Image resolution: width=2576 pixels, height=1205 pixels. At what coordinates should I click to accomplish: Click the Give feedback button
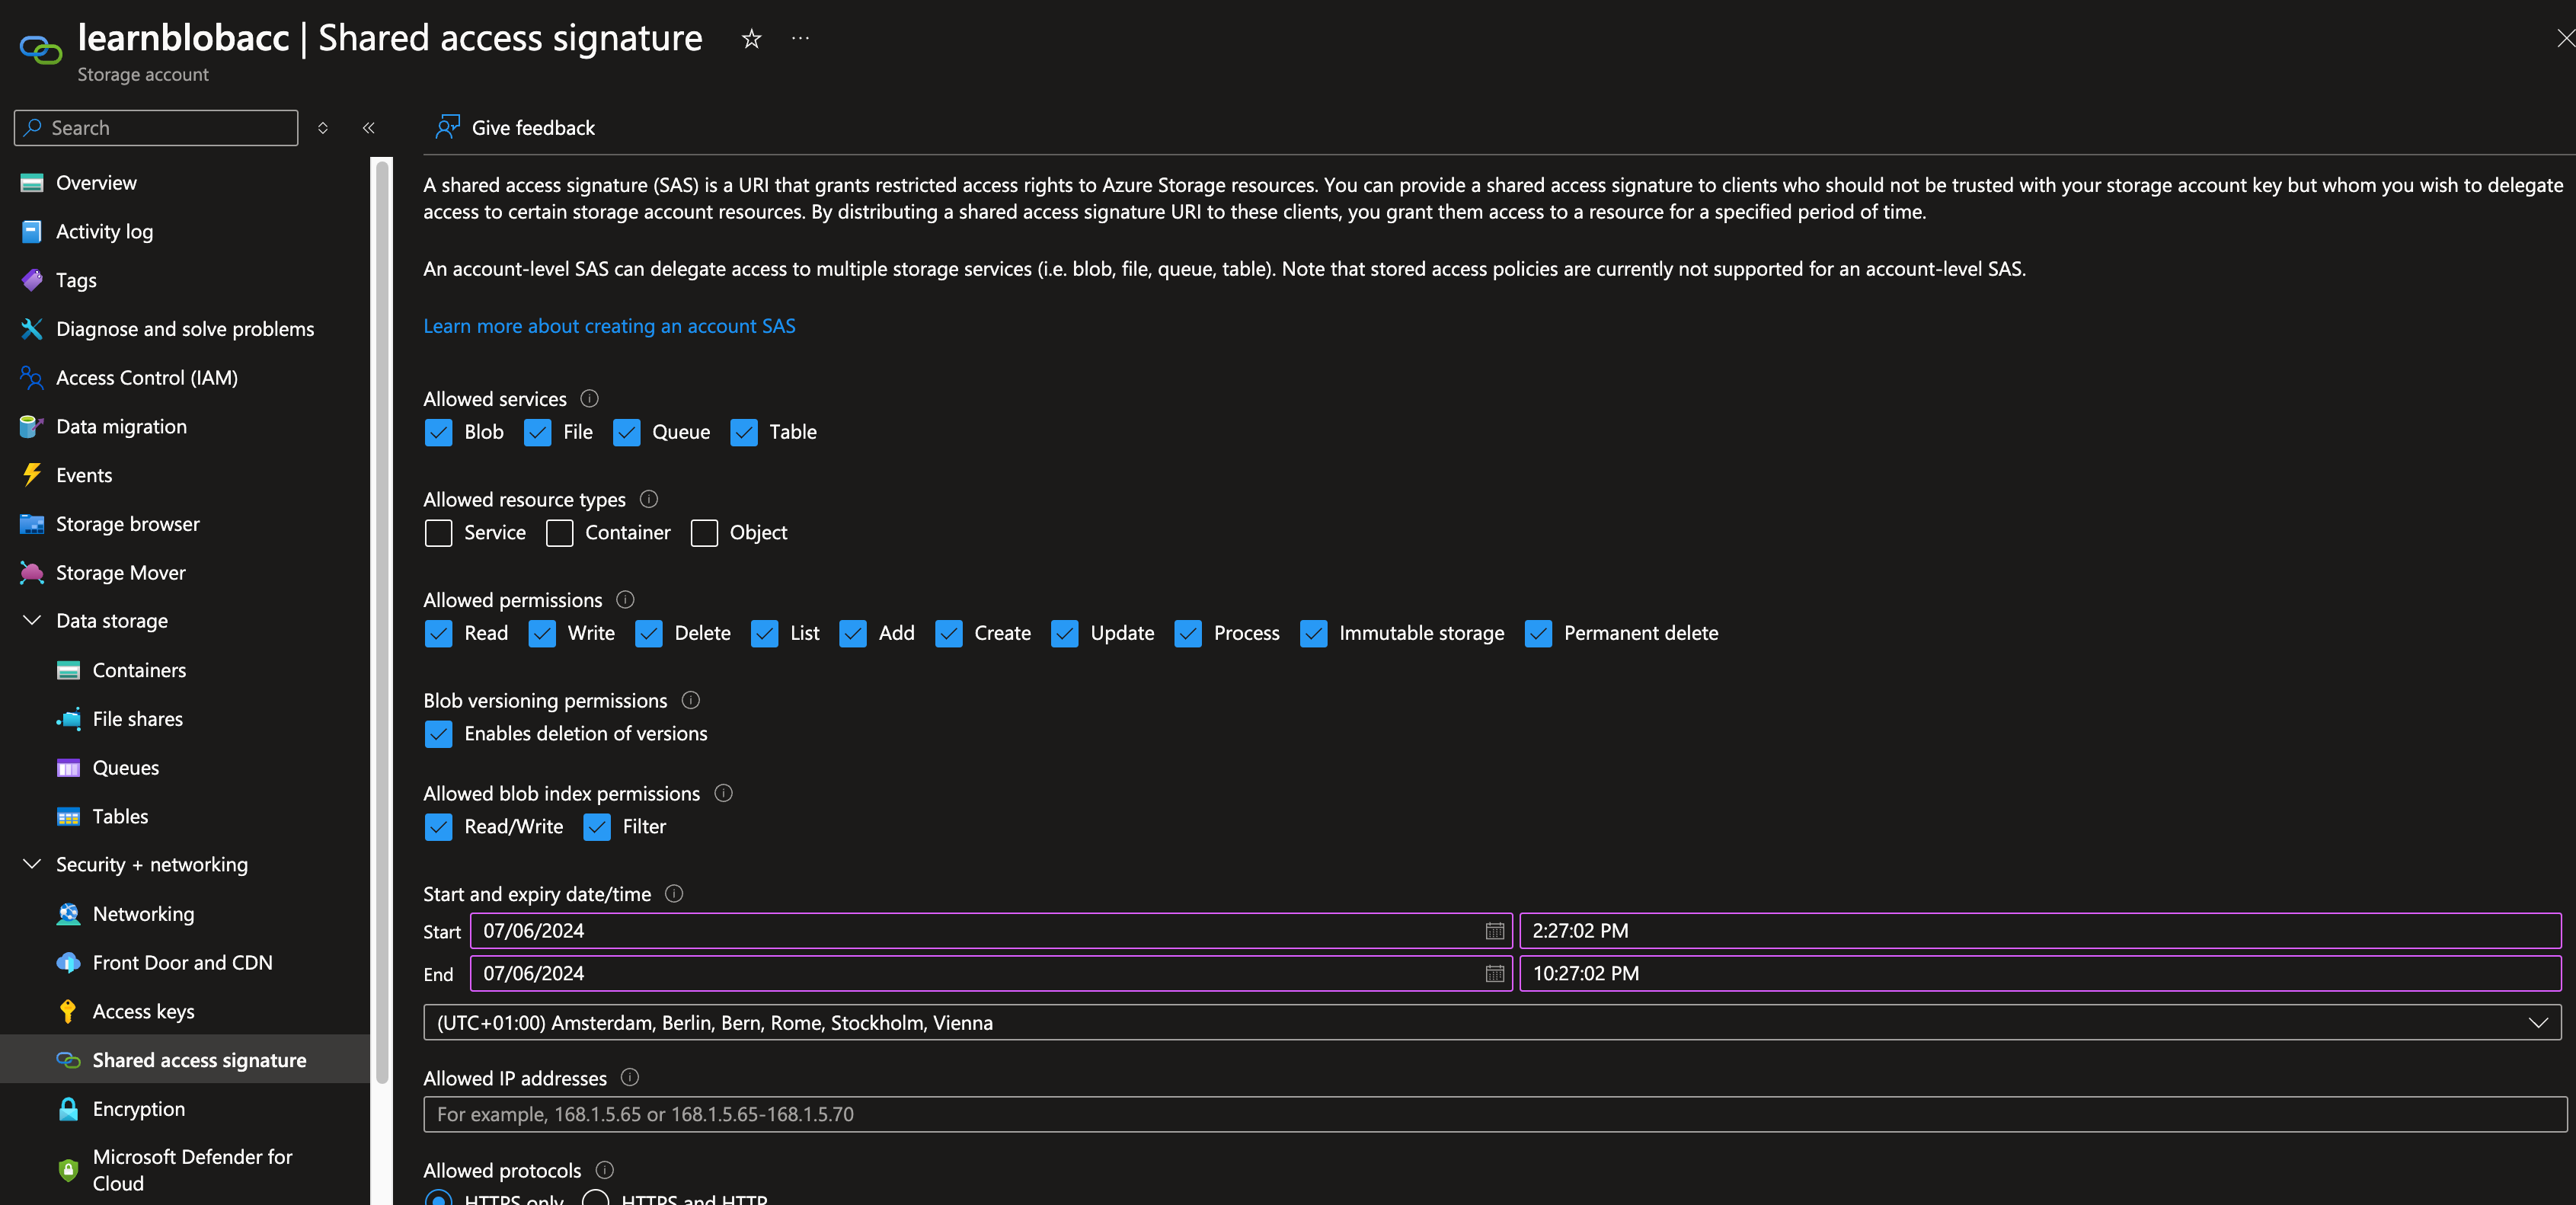[532, 128]
